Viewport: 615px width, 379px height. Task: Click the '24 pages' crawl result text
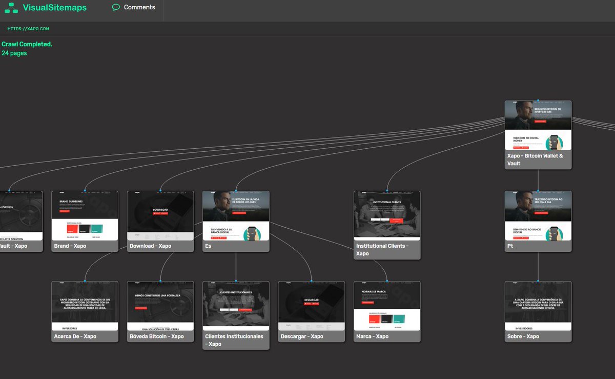tap(13, 53)
